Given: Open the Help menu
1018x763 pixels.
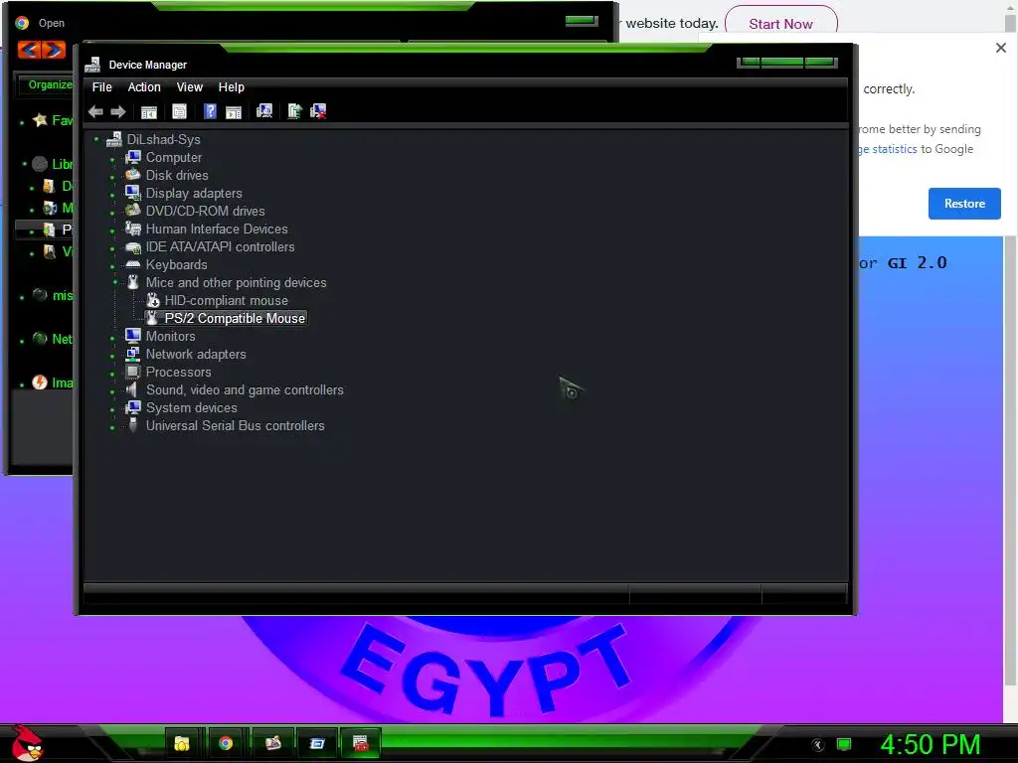Looking at the screenshot, I should tap(231, 87).
